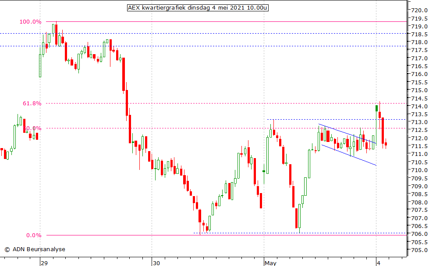
Task: Click the 716.0 price axis value
Action: pos(419,74)
